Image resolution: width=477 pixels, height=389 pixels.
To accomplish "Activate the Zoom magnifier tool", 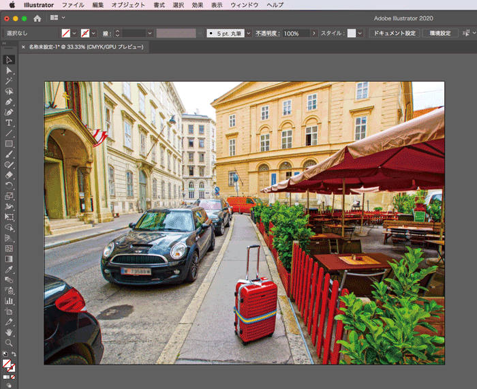I will [x=9, y=343].
